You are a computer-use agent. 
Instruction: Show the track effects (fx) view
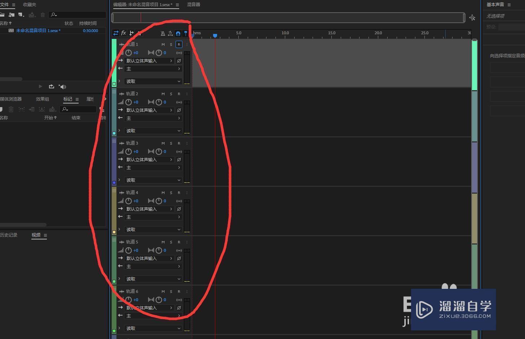[x=123, y=33]
